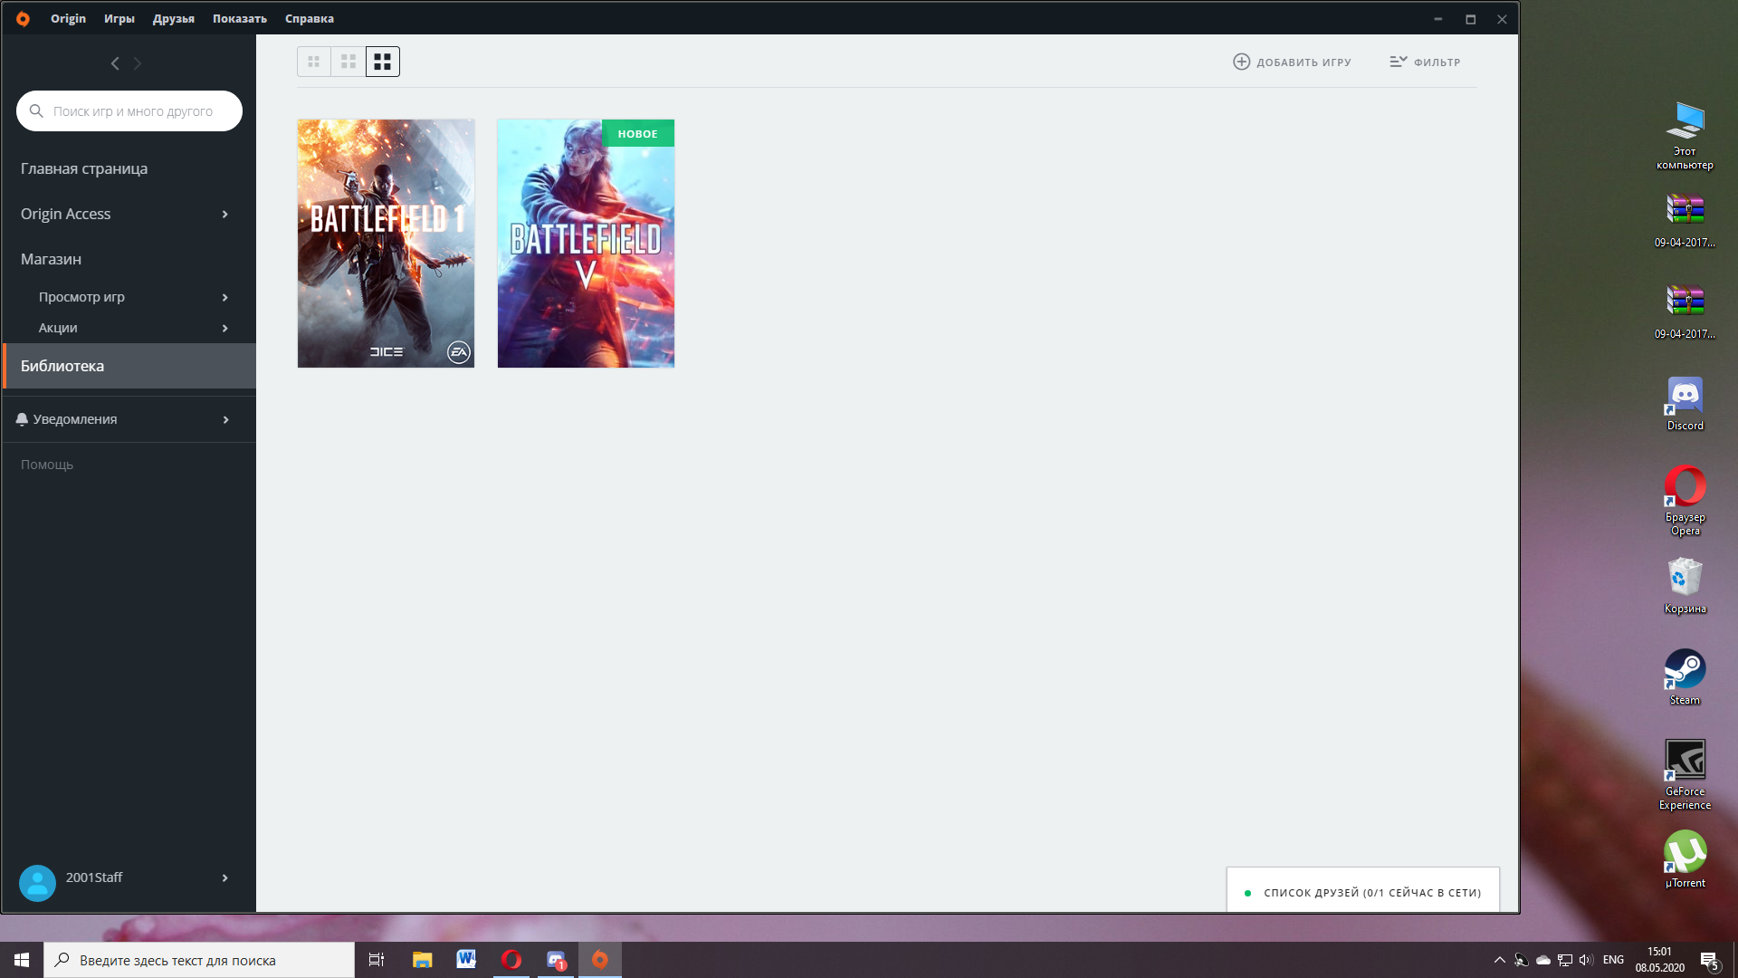The width and height of the screenshot is (1738, 978).
Task: Open the Battlefield V game tile
Action: (x=586, y=244)
